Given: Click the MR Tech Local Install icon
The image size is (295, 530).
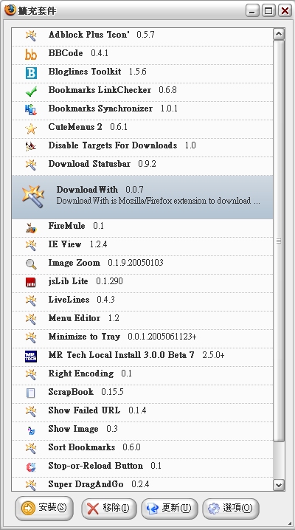Looking at the screenshot, I should pos(31,356).
